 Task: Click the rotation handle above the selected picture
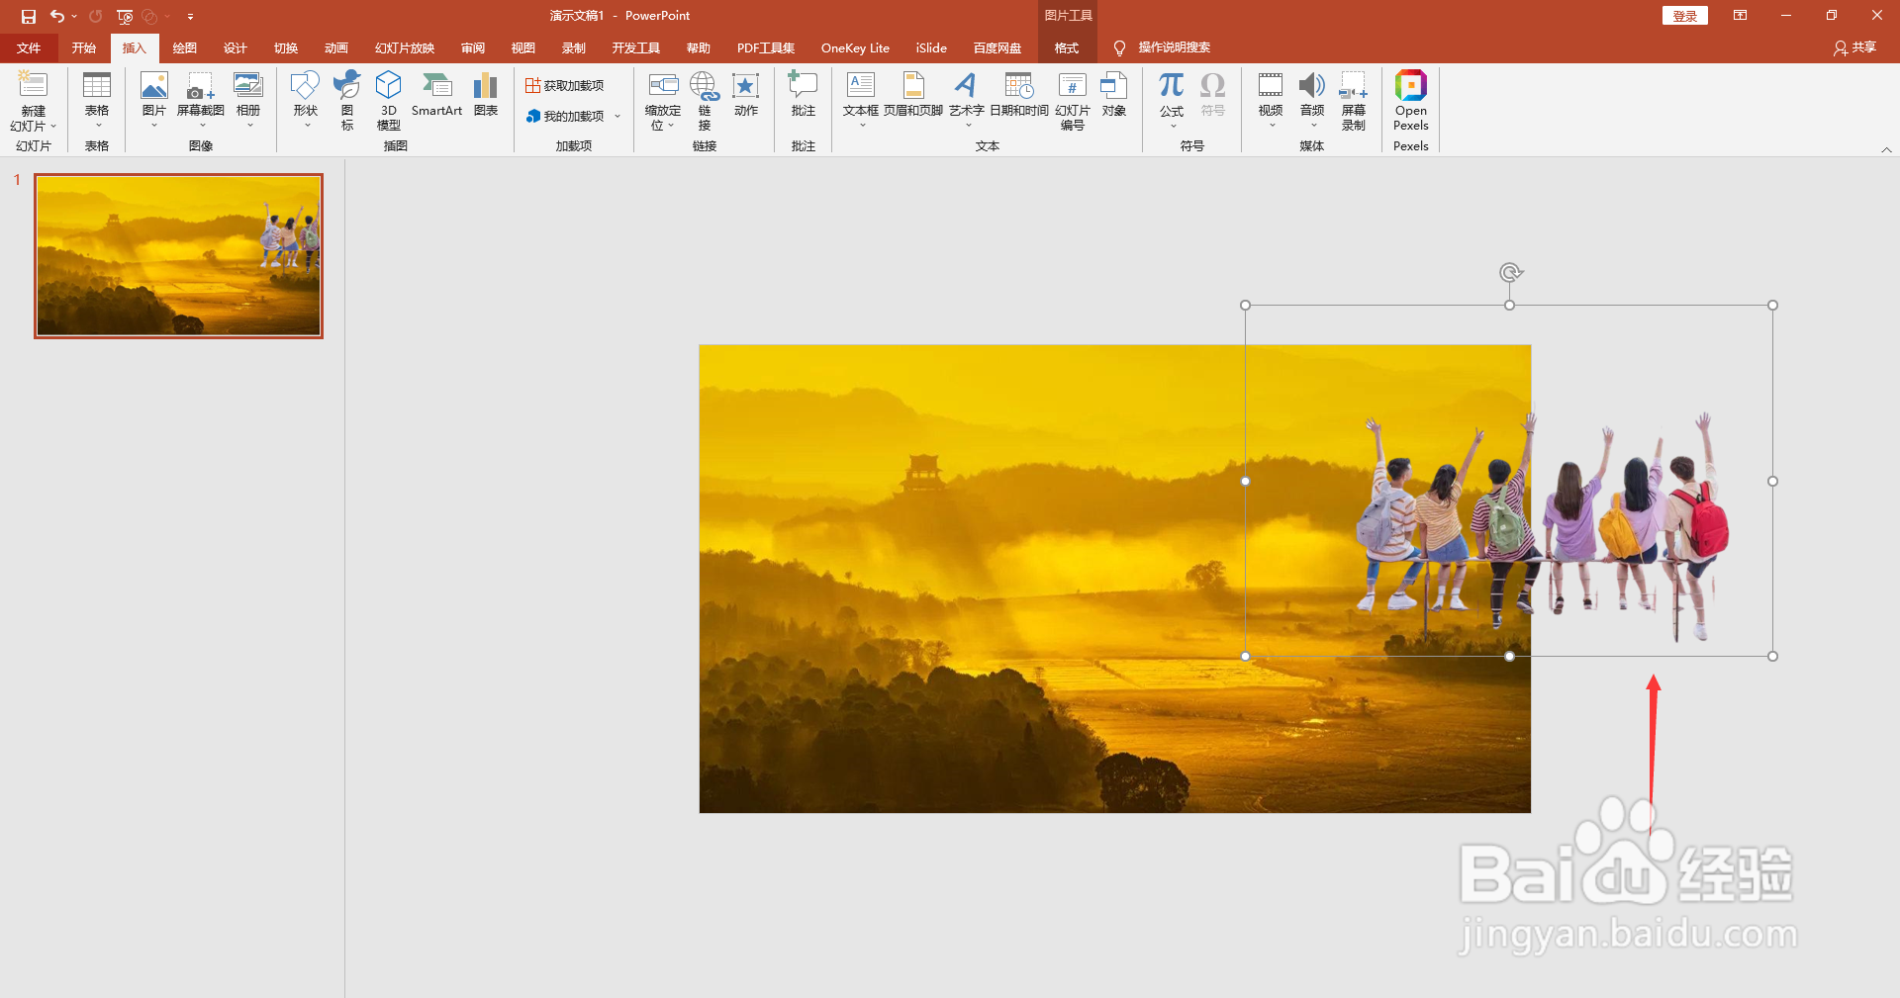pyautogui.click(x=1510, y=272)
